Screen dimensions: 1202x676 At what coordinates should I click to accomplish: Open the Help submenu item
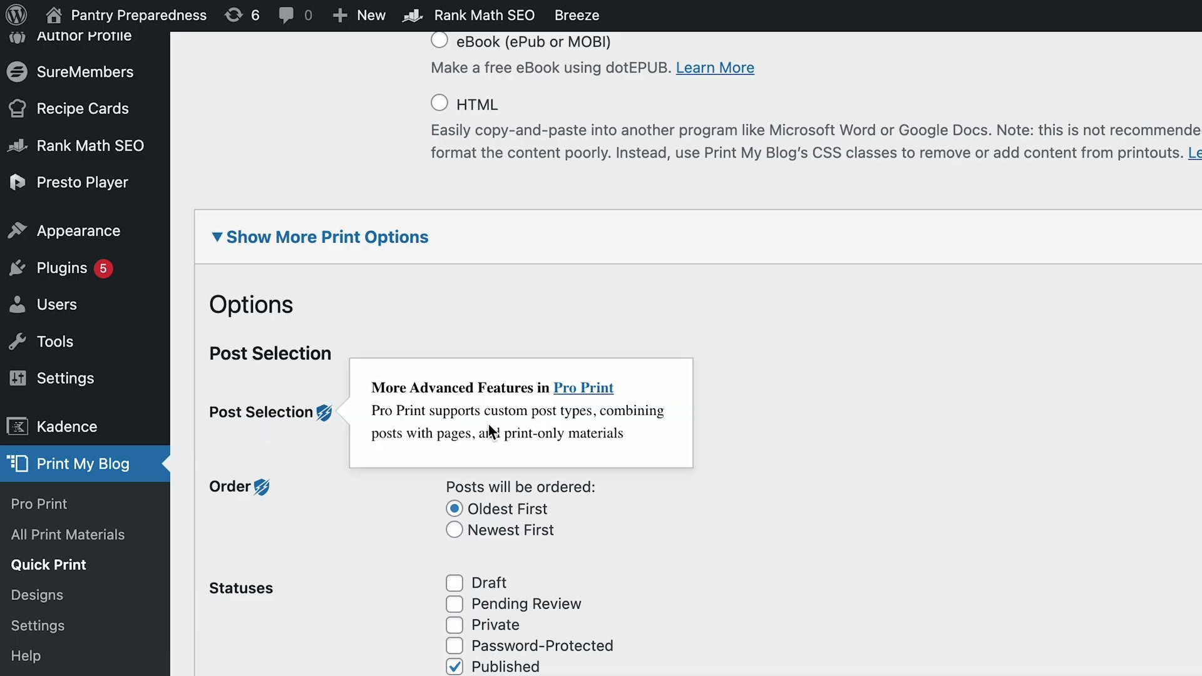pos(26,655)
